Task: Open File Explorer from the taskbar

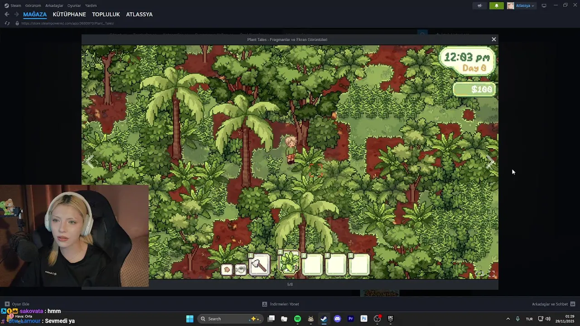Action: pos(284,319)
